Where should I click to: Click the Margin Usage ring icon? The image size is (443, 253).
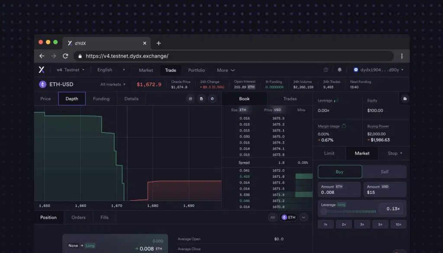[x=343, y=126]
